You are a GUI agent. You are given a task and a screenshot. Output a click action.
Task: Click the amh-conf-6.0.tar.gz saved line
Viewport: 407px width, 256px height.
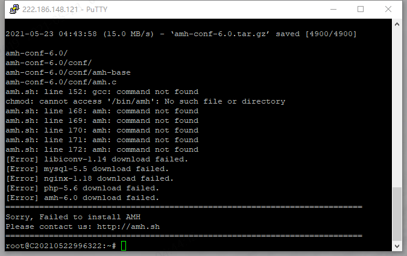(x=181, y=34)
